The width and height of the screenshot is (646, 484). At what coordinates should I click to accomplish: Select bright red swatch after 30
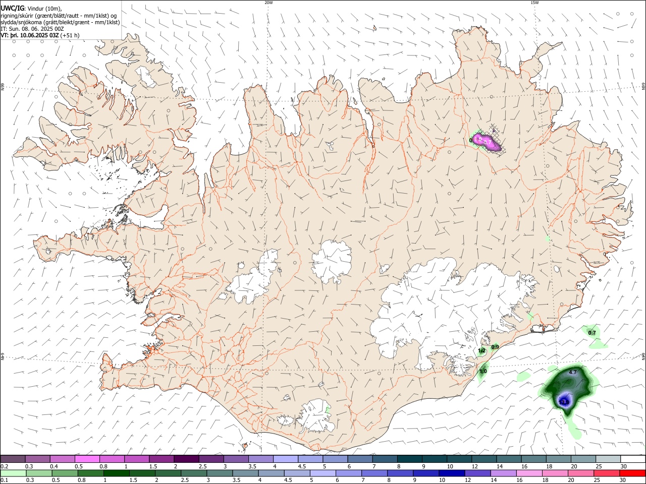(632, 473)
